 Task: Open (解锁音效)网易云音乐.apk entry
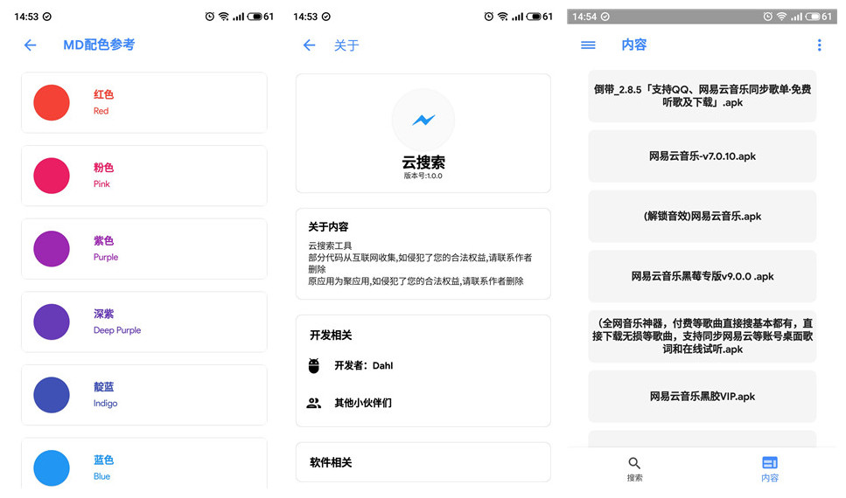702,216
